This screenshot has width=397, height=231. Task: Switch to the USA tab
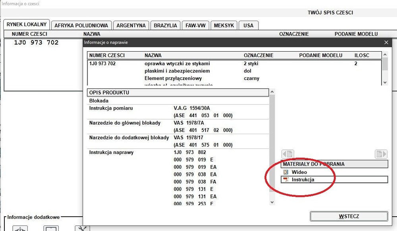(x=249, y=25)
